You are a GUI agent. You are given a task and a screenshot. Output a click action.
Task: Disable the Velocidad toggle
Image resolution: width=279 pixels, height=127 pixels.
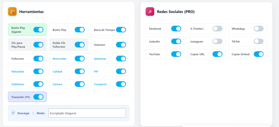click(x=38, y=71)
